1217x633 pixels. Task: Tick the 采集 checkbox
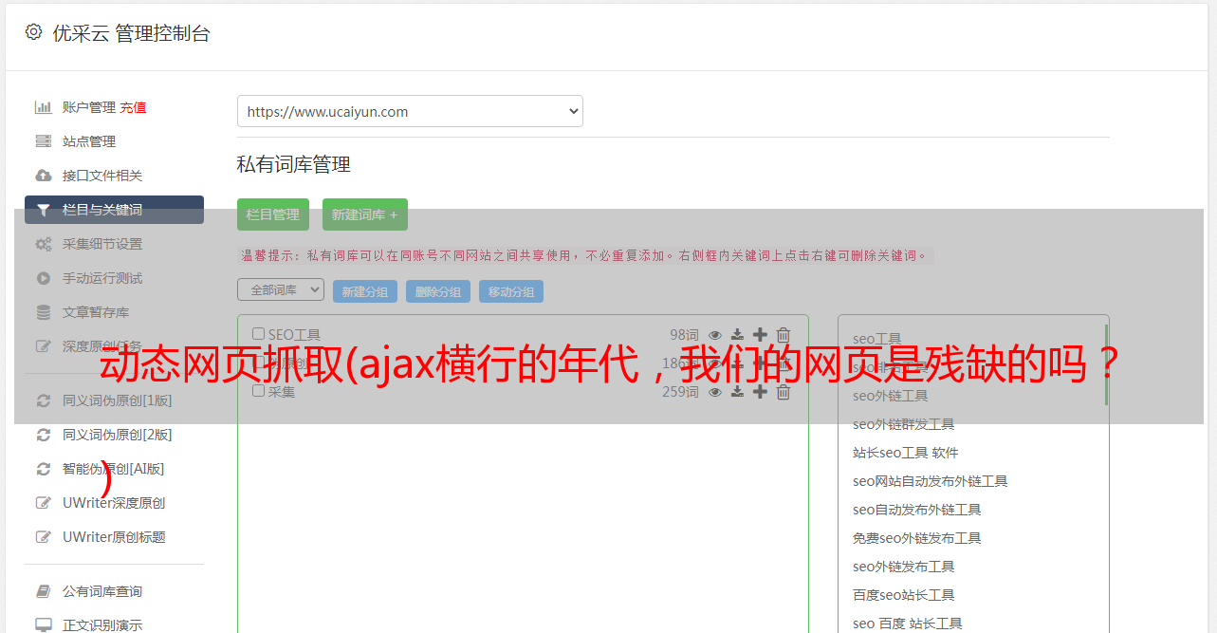pyautogui.click(x=258, y=391)
